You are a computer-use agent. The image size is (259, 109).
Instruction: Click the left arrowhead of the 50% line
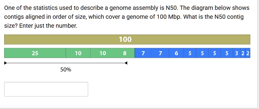5,63
